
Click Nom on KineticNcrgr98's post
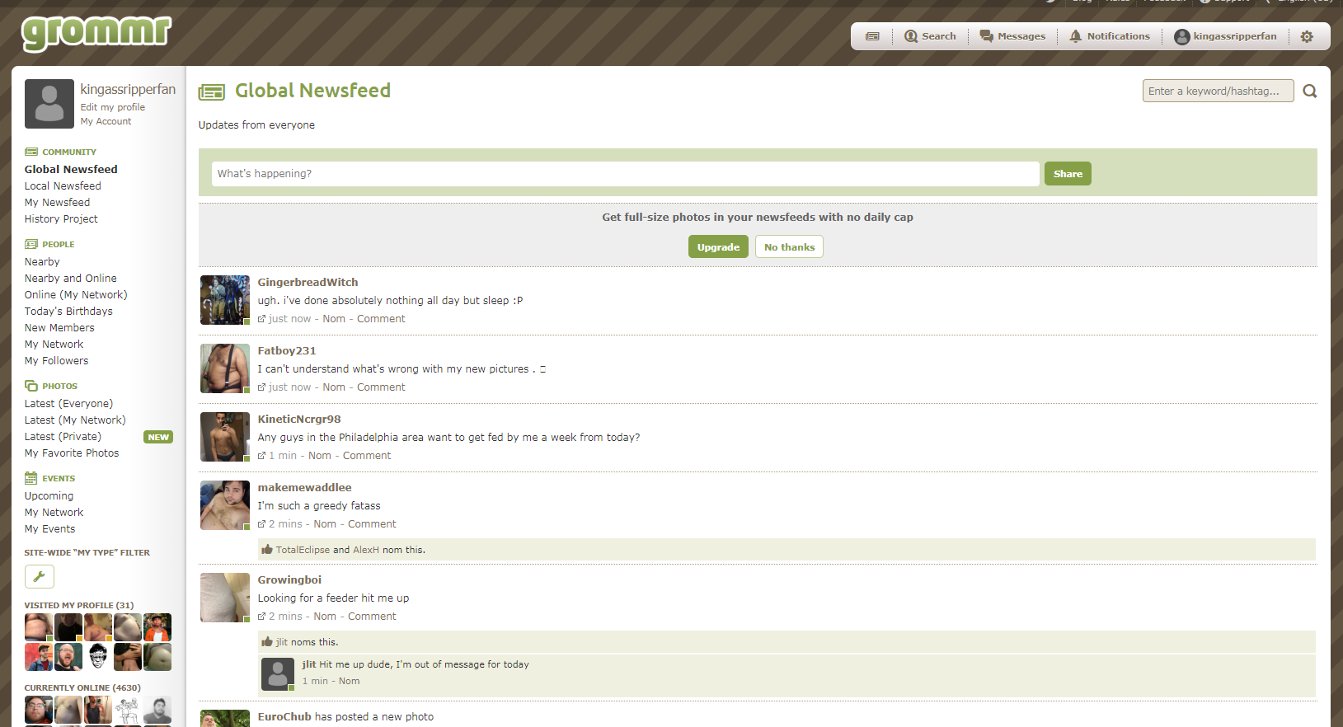click(320, 456)
